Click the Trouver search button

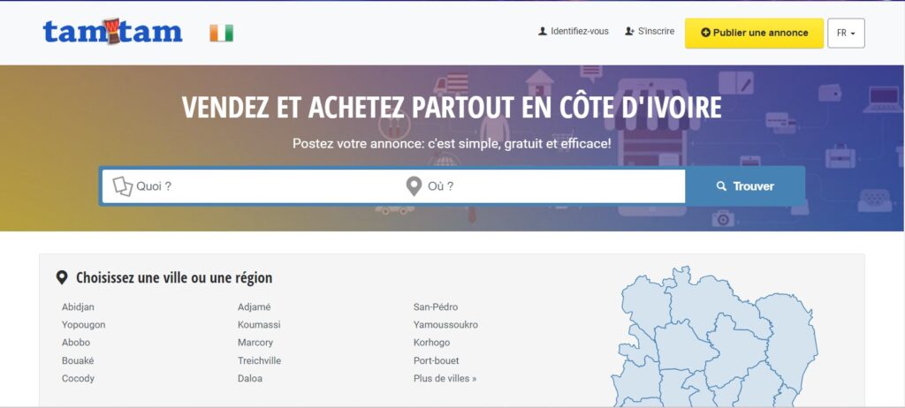click(745, 186)
